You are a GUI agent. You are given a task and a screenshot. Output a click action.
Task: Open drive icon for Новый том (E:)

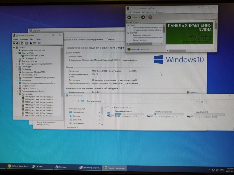tap(190, 115)
